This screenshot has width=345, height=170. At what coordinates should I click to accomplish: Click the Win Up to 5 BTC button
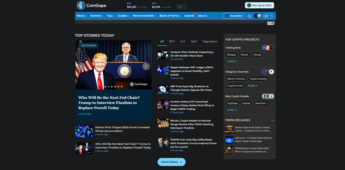259,5
